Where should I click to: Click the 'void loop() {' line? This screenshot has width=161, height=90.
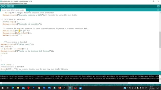[x=7, y=64]
